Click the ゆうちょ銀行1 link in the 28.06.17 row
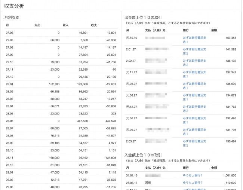 point(193,183)
